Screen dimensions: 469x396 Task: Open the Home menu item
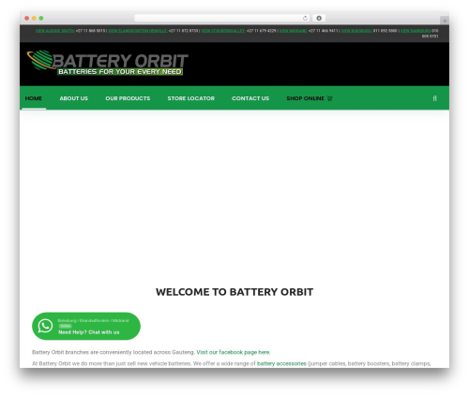pyautogui.click(x=34, y=98)
